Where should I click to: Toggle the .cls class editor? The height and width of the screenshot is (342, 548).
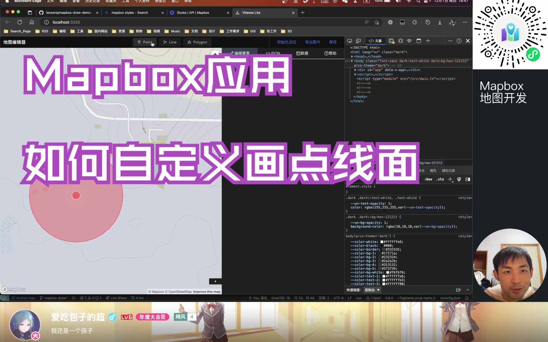(440, 179)
